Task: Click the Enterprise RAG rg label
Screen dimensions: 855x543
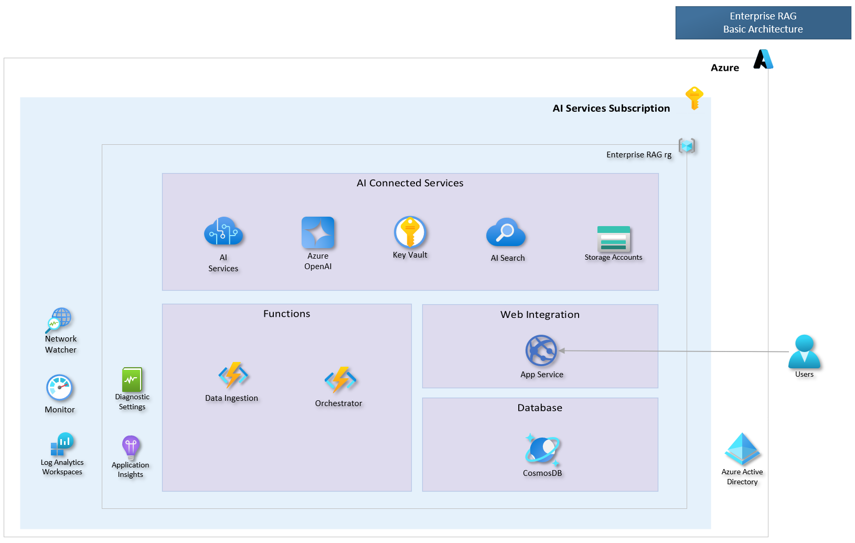Action: coord(639,155)
